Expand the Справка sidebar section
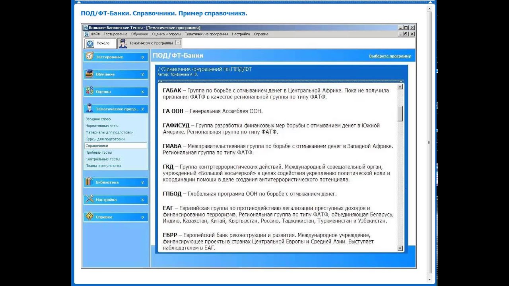Viewport: 509px width, 286px height. 142,217
